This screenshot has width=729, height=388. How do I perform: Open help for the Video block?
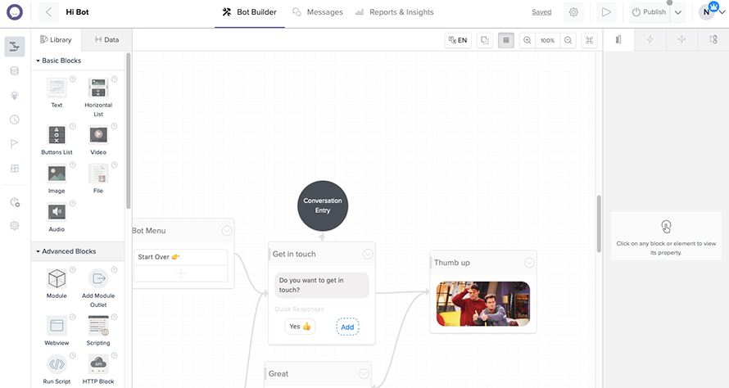coord(115,126)
